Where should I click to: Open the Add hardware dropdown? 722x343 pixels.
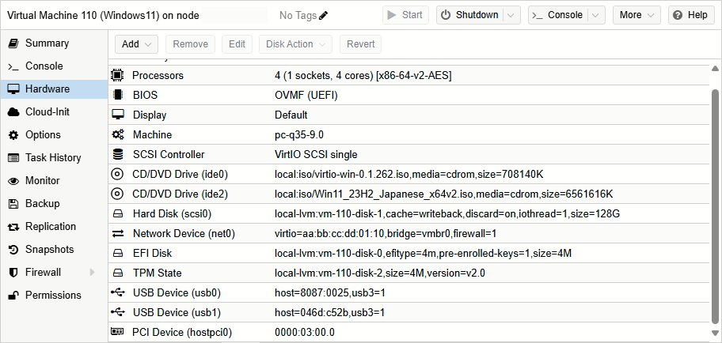pos(136,44)
